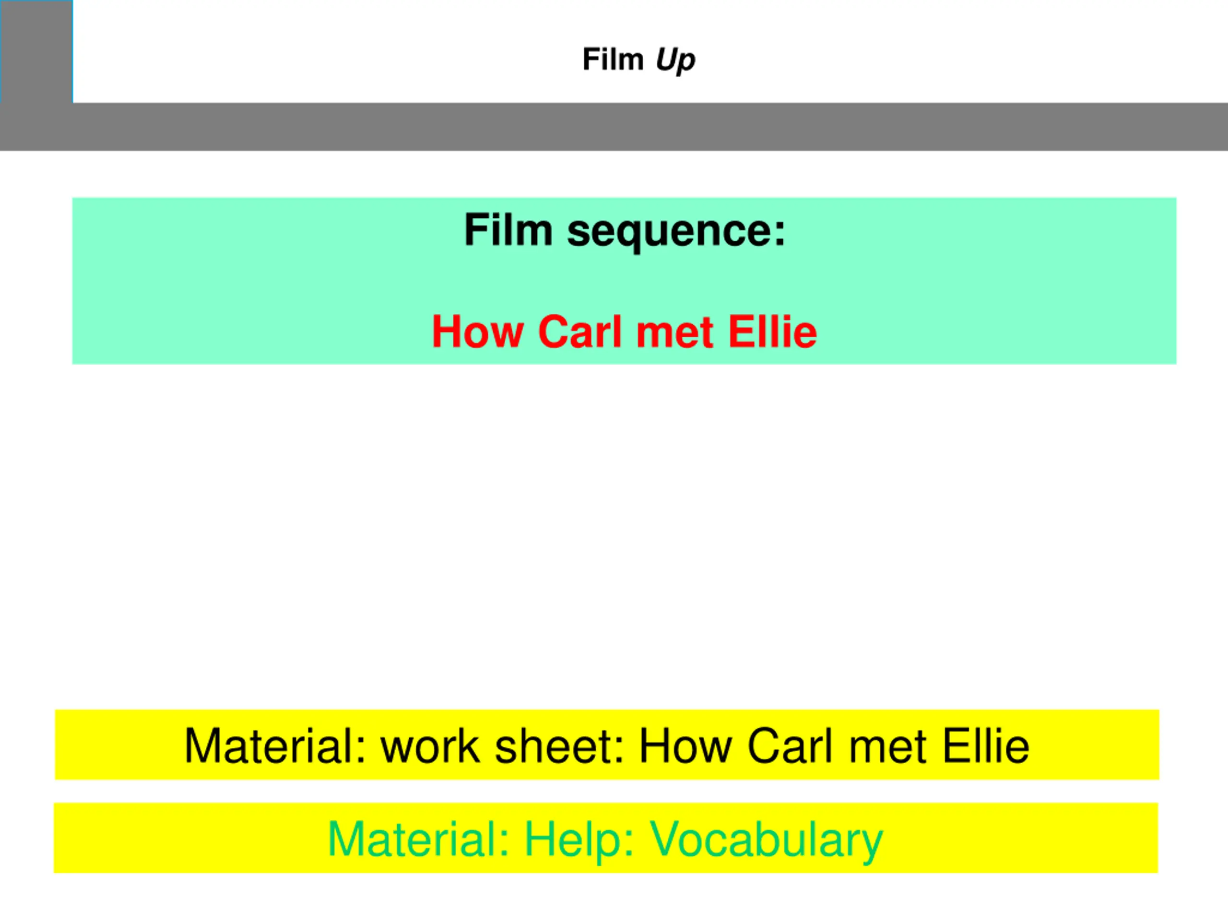
Task: Select the italic word "Up" in title
Action: click(x=675, y=60)
